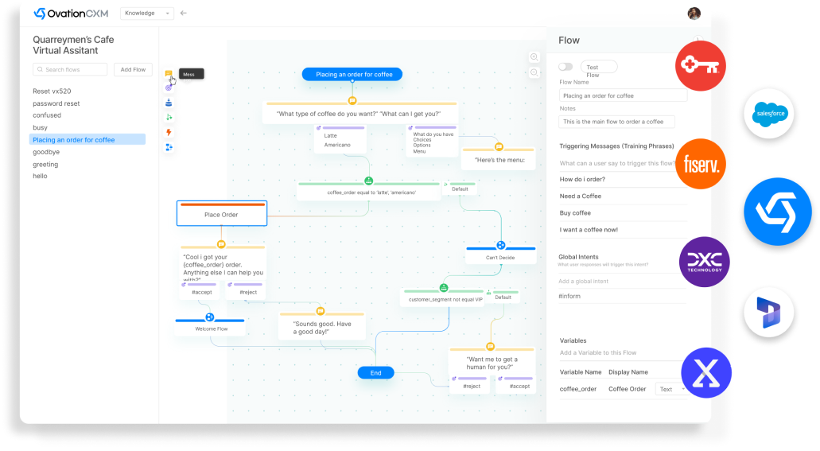Open the "goodbye" flow

(46, 152)
